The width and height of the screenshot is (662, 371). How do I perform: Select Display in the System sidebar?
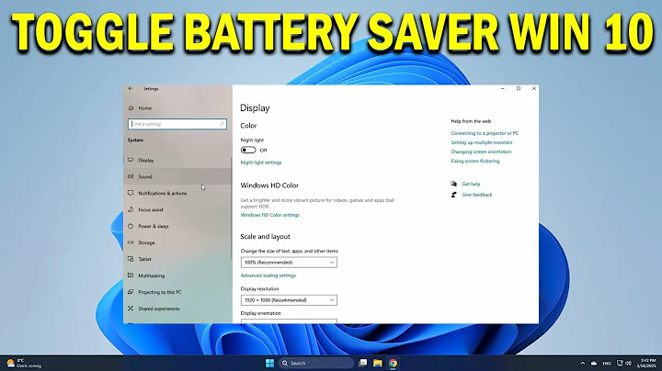pyautogui.click(x=177, y=160)
